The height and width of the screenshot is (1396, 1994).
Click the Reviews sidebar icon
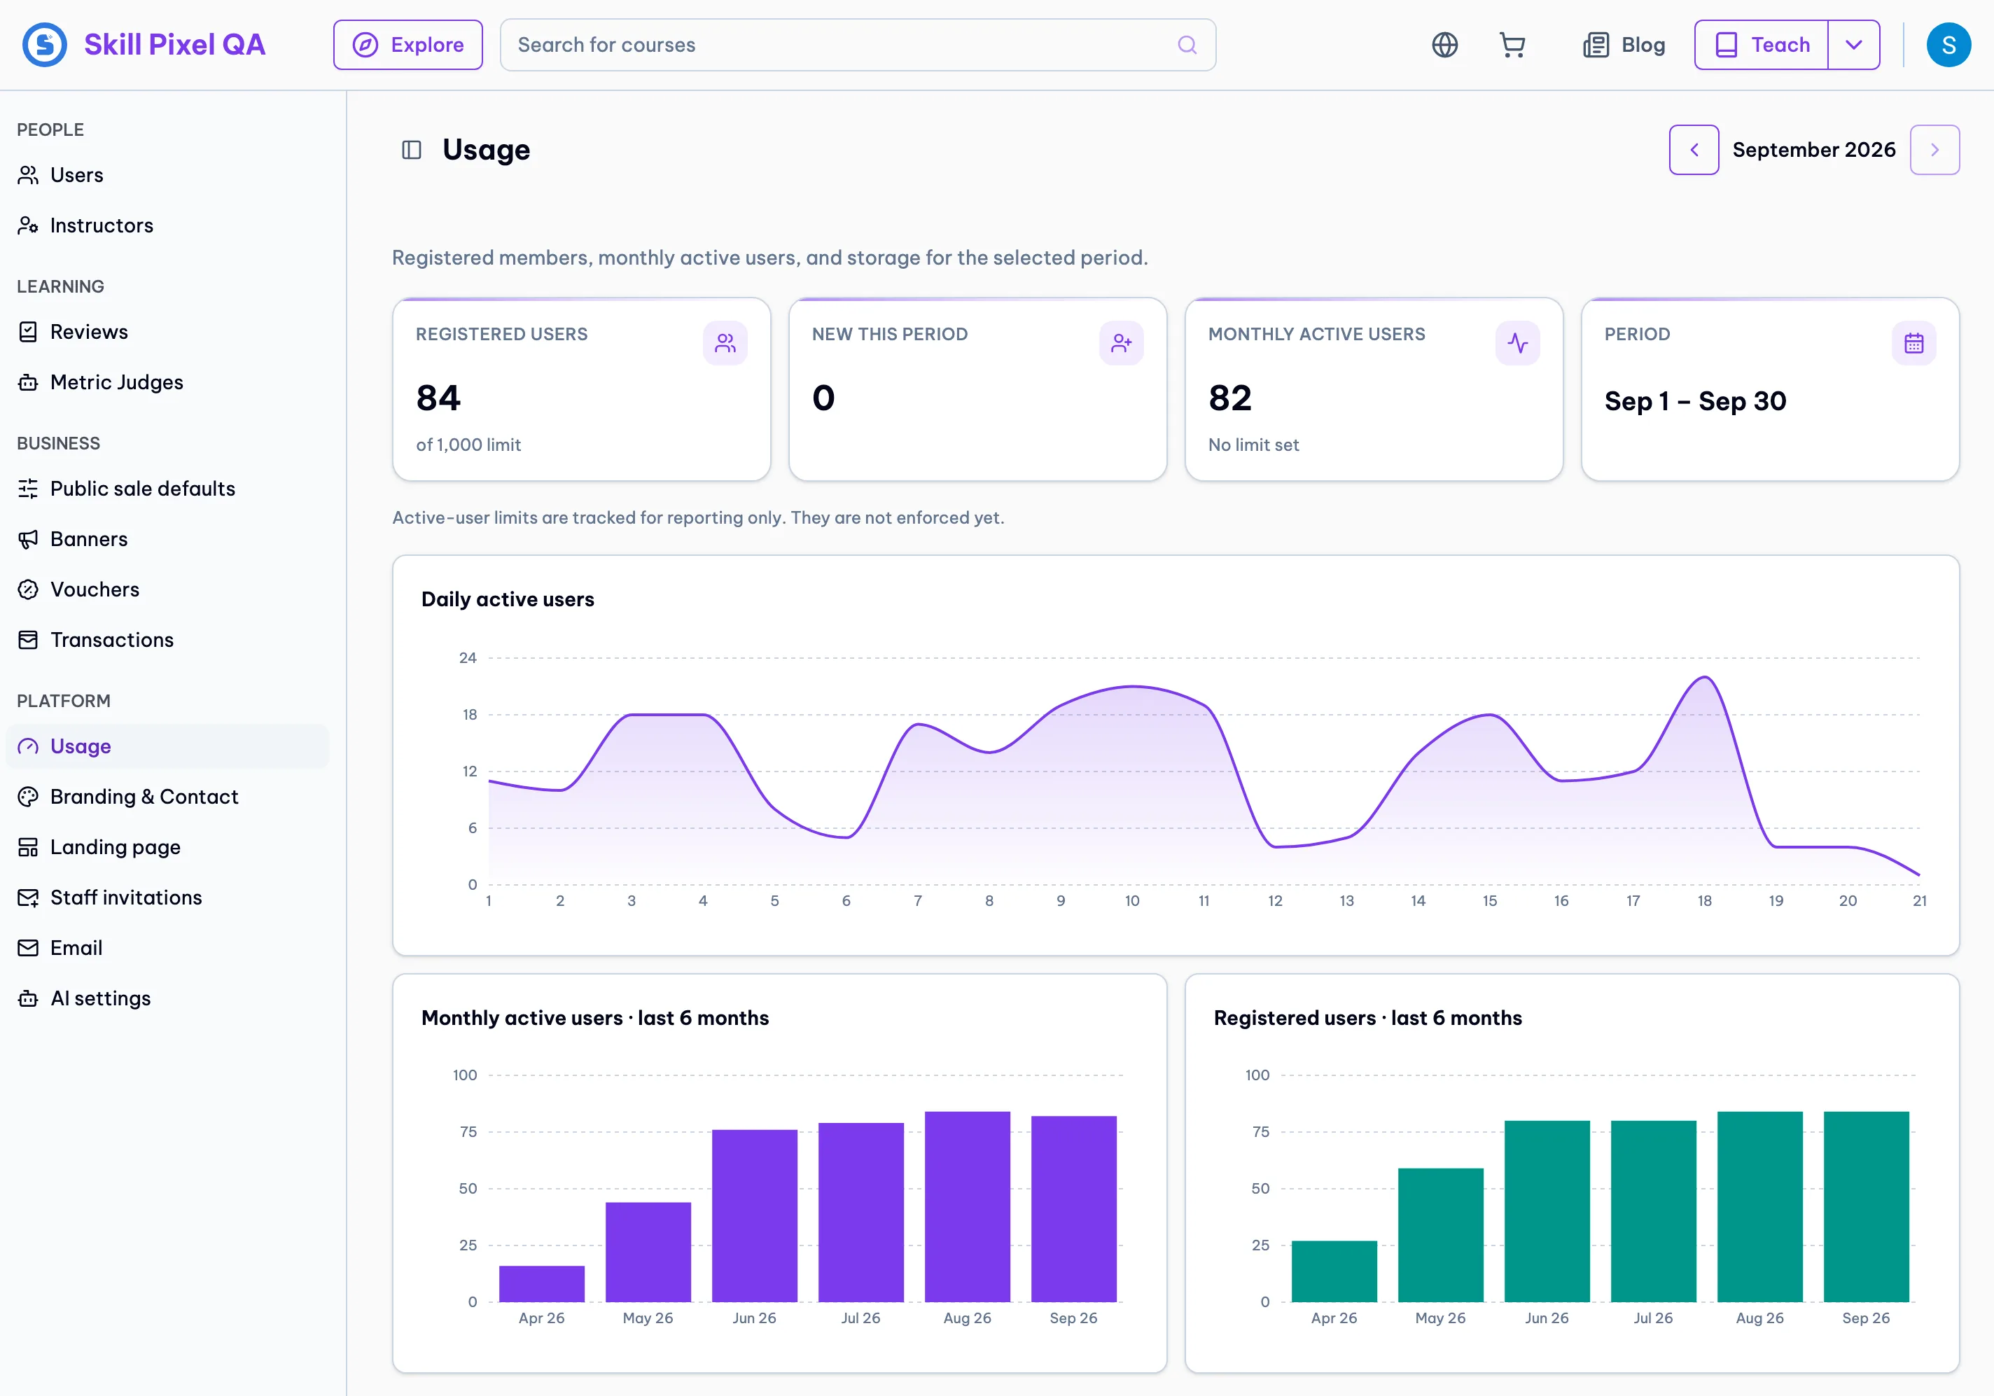pyautogui.click(x=28, y=332)
